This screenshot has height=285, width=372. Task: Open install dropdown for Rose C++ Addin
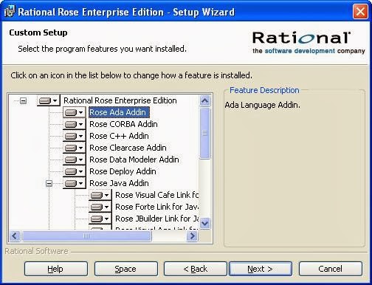pyautogui.click(x=74, y=136)
